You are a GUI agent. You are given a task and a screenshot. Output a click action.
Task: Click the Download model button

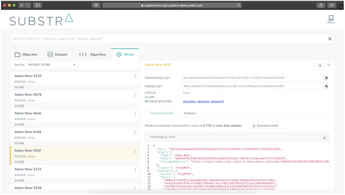[x=265, y=126]
